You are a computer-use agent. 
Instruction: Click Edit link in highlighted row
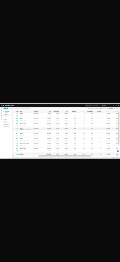(x=26, y=129)
